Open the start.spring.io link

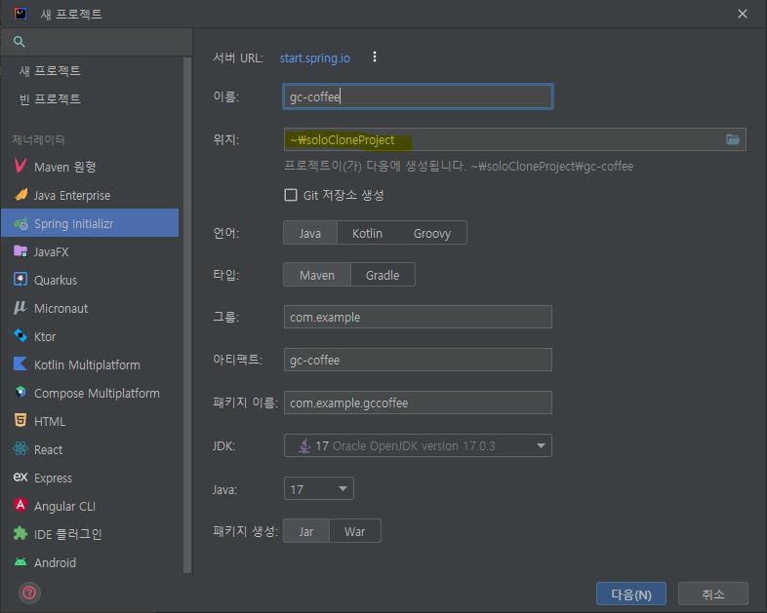314,57
